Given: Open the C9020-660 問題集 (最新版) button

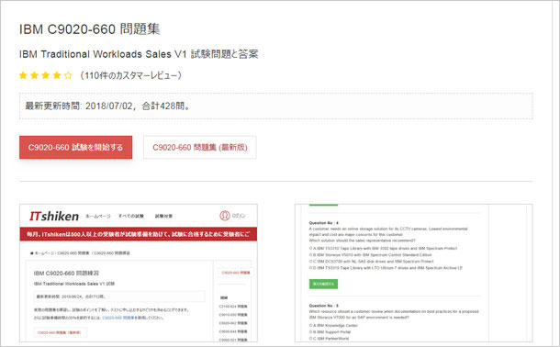Looking at the screenshot, I should coord(199,147).
